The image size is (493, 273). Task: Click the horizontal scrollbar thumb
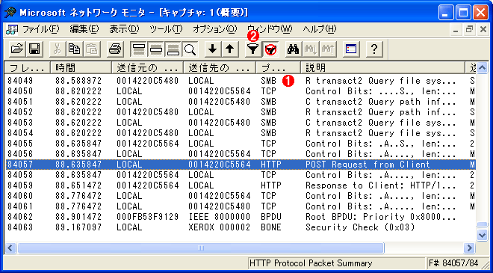(201, 248)
